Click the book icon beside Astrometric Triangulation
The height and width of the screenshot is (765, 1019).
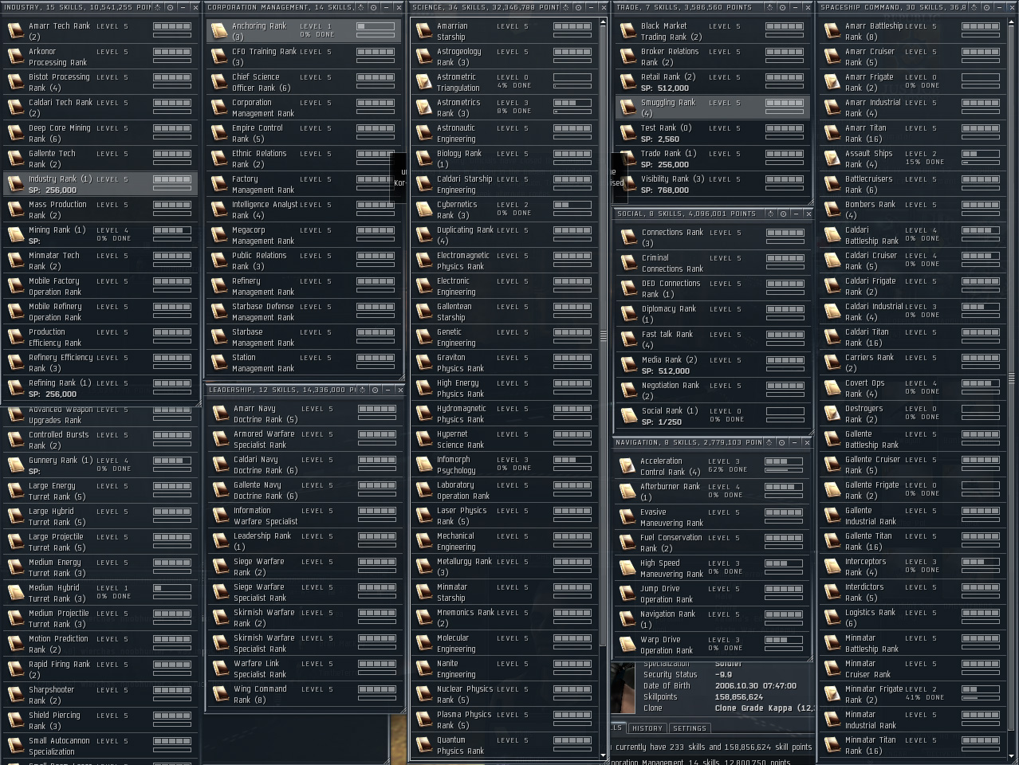click(423, 82)
